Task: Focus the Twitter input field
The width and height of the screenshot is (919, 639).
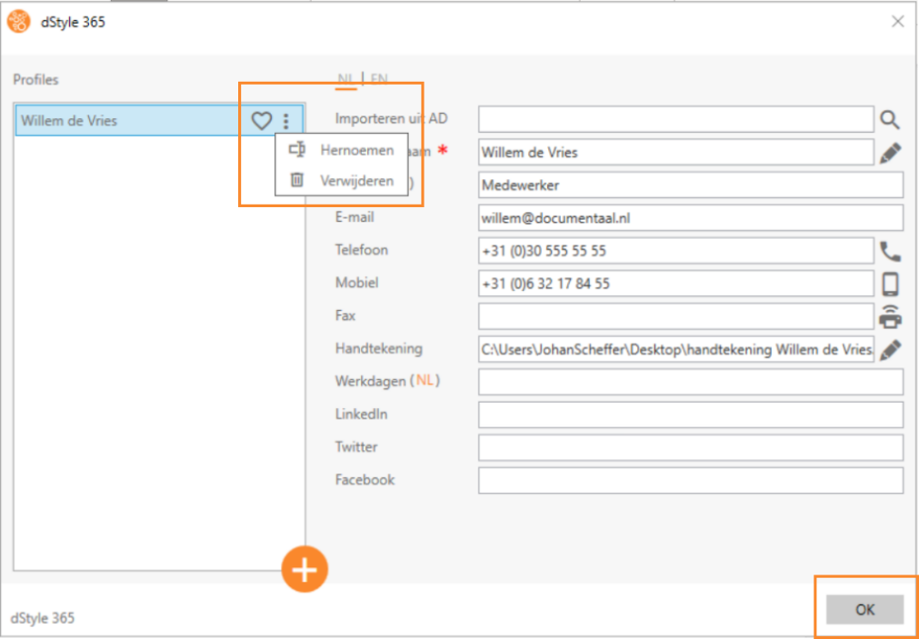Action: pyautogui.click(x=691, y=448)
